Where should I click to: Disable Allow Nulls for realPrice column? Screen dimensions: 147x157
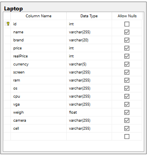tap(127, 56)
